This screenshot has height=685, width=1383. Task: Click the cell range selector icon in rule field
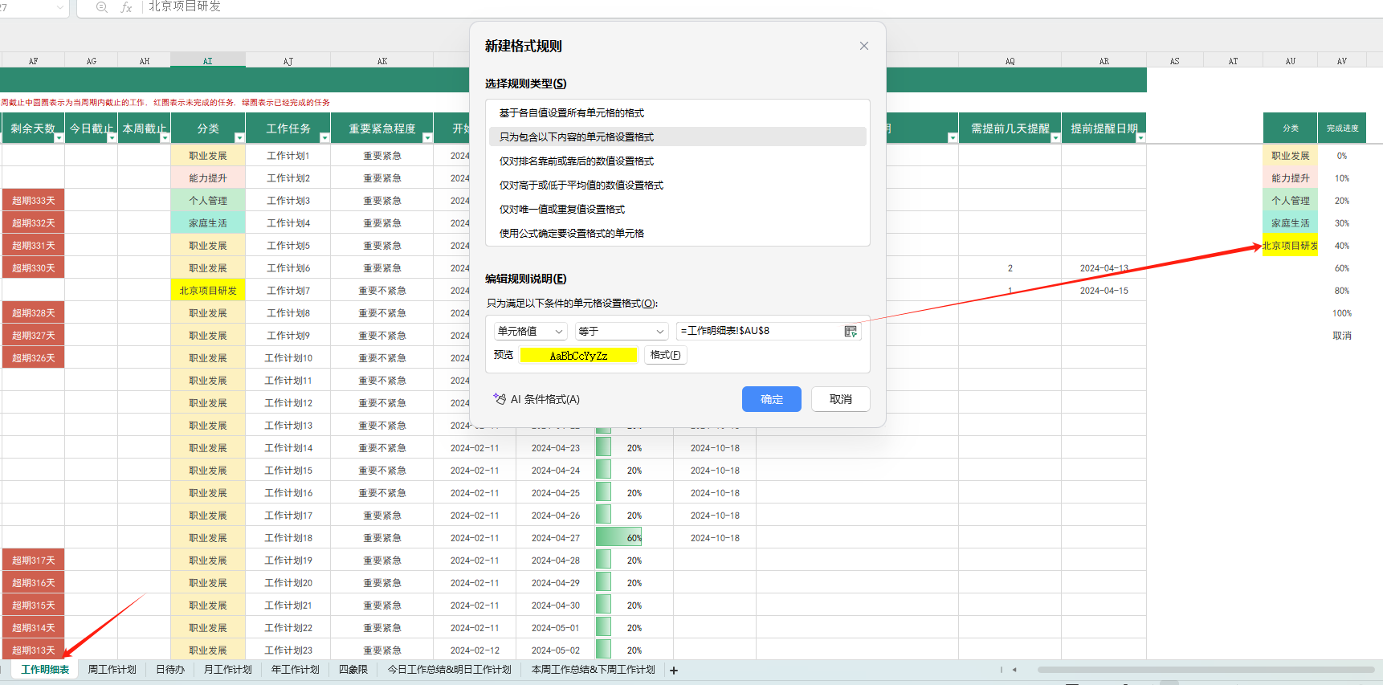tap(851, 331)
